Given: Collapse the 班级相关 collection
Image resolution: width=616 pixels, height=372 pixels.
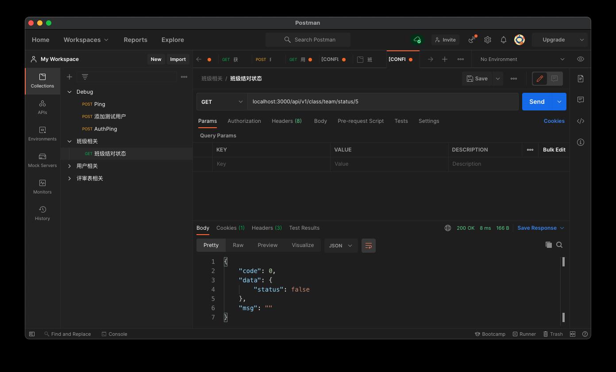Looking at the screenshot, I should [x=69, y=141].
